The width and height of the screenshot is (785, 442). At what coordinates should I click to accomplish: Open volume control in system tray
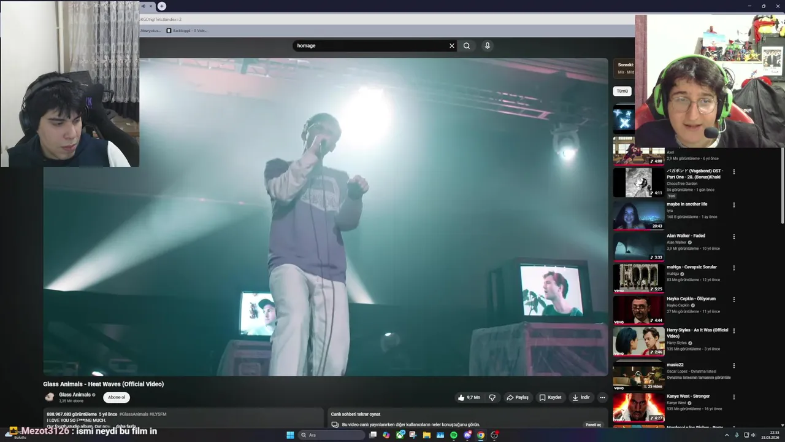pos(754,435)
